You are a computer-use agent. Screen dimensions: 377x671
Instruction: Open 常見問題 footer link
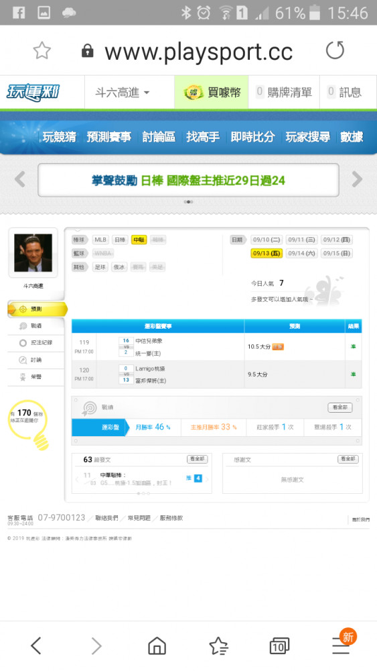coord(139,518)
